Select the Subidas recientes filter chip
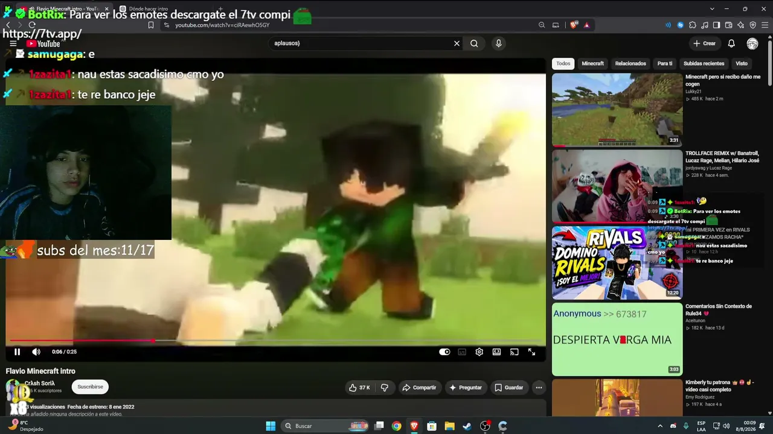 [704, 63]
